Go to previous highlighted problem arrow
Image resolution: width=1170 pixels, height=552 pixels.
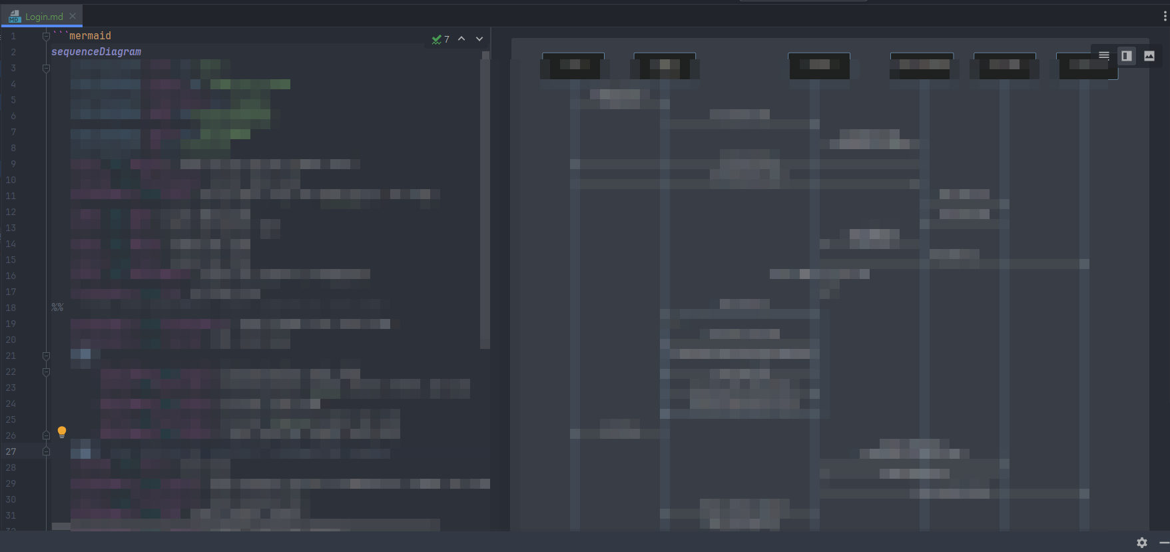coord(461,39)
